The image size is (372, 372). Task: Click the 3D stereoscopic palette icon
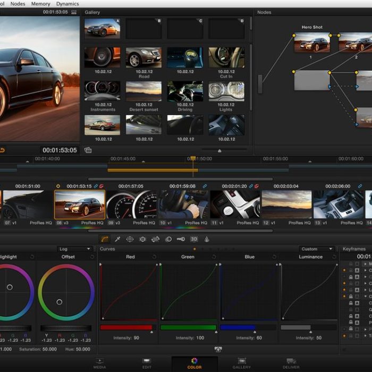pyautogui.click(x=194, y=239)
